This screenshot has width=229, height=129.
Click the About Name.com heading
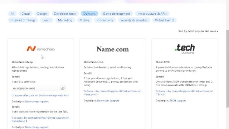click(x=93, y=62)
